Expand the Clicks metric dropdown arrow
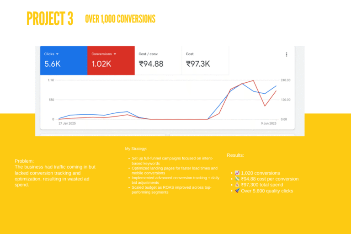Viewport: 351px width, 234px height. coord(58,54)
